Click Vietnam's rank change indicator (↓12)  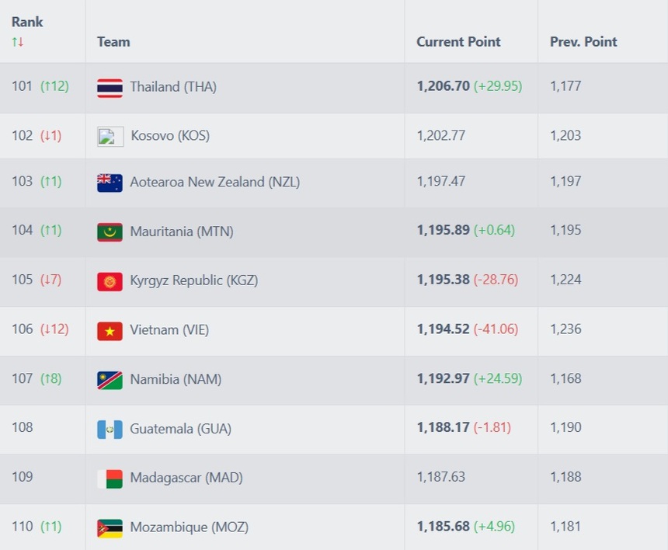[54, 329]
